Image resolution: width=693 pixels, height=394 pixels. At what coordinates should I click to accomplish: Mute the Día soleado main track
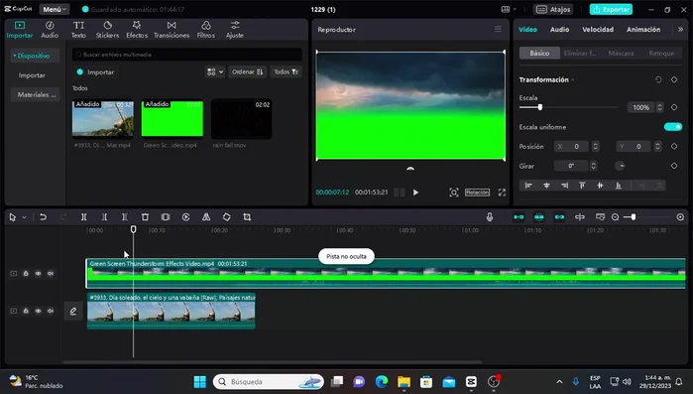51,311
